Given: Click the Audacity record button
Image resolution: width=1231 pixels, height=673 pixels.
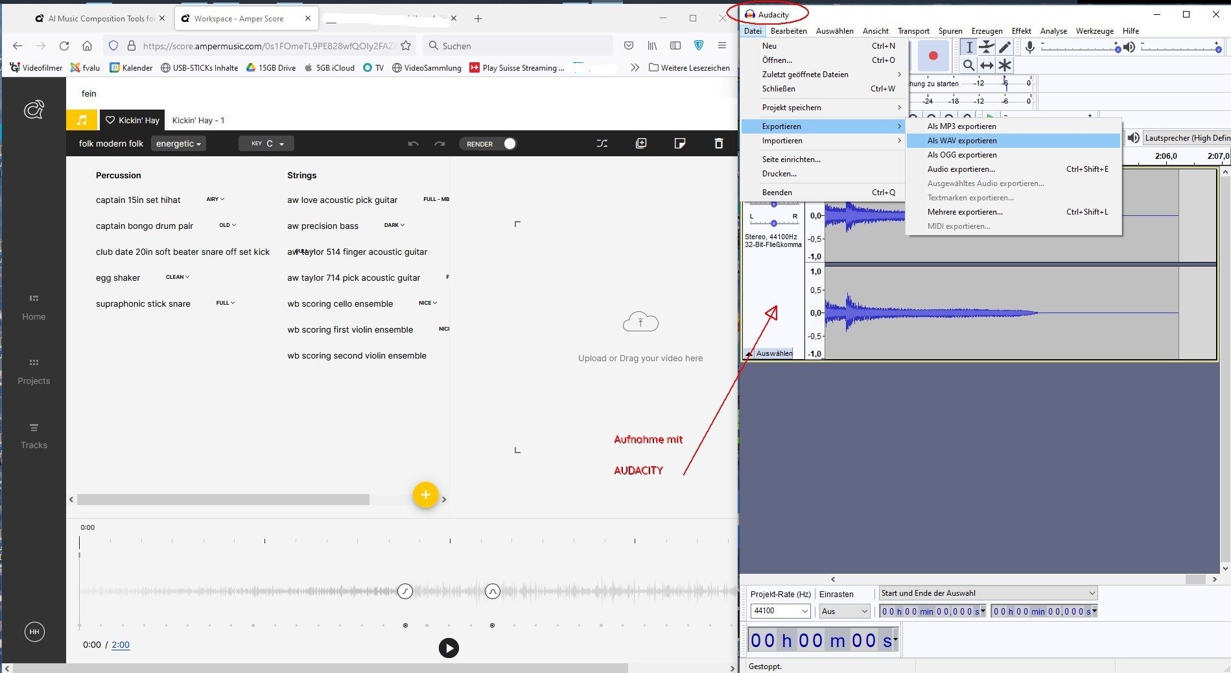Looking at the screenshot, I should (933, 56).
